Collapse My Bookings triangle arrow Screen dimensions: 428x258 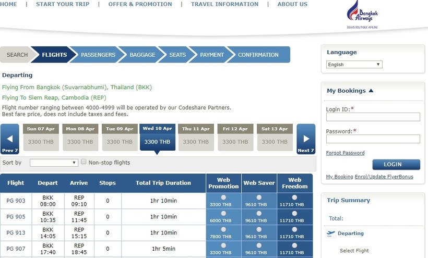coord(371,91)
